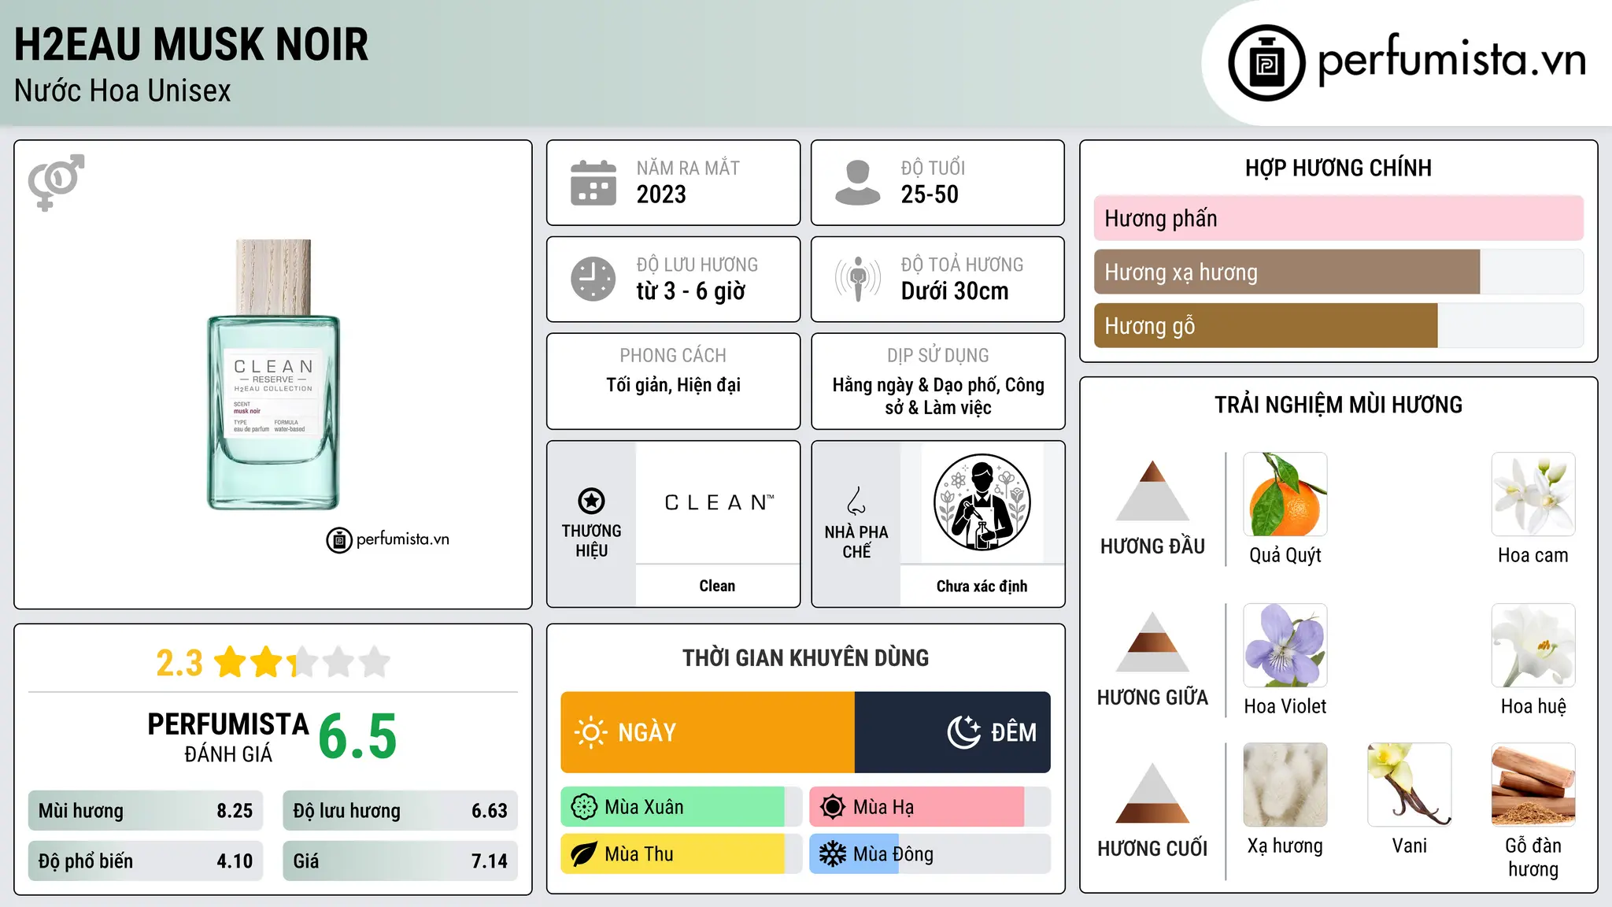Click the Clean brand name label
The height and width of the screenshot is (907, 1612).
click(x=717, y=586)
